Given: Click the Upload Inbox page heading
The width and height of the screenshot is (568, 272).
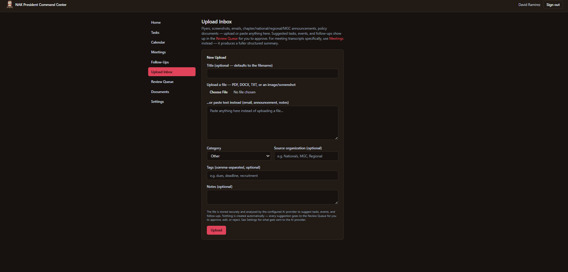Looking at the screenshot, I should (x=217, y=22).
